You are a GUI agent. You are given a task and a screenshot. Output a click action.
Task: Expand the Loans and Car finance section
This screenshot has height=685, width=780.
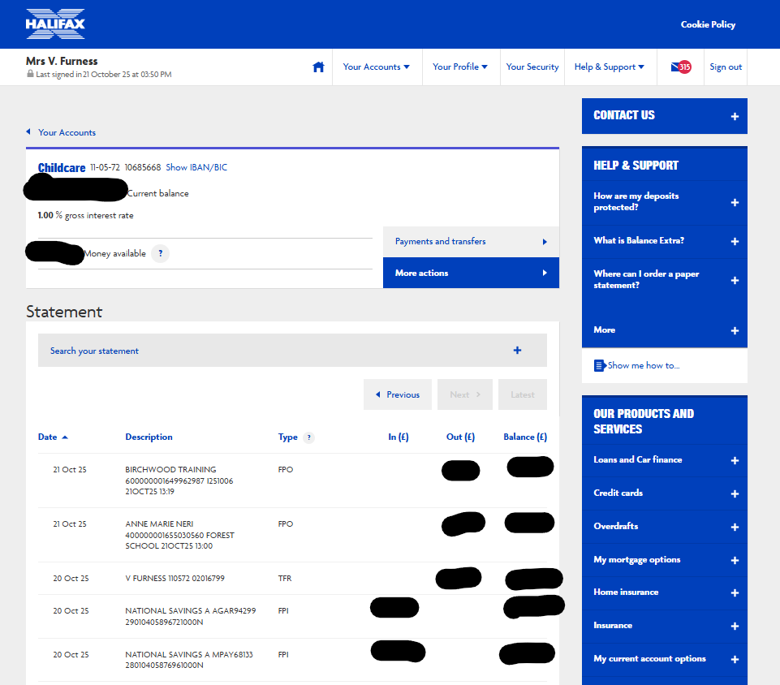point(735,460)
